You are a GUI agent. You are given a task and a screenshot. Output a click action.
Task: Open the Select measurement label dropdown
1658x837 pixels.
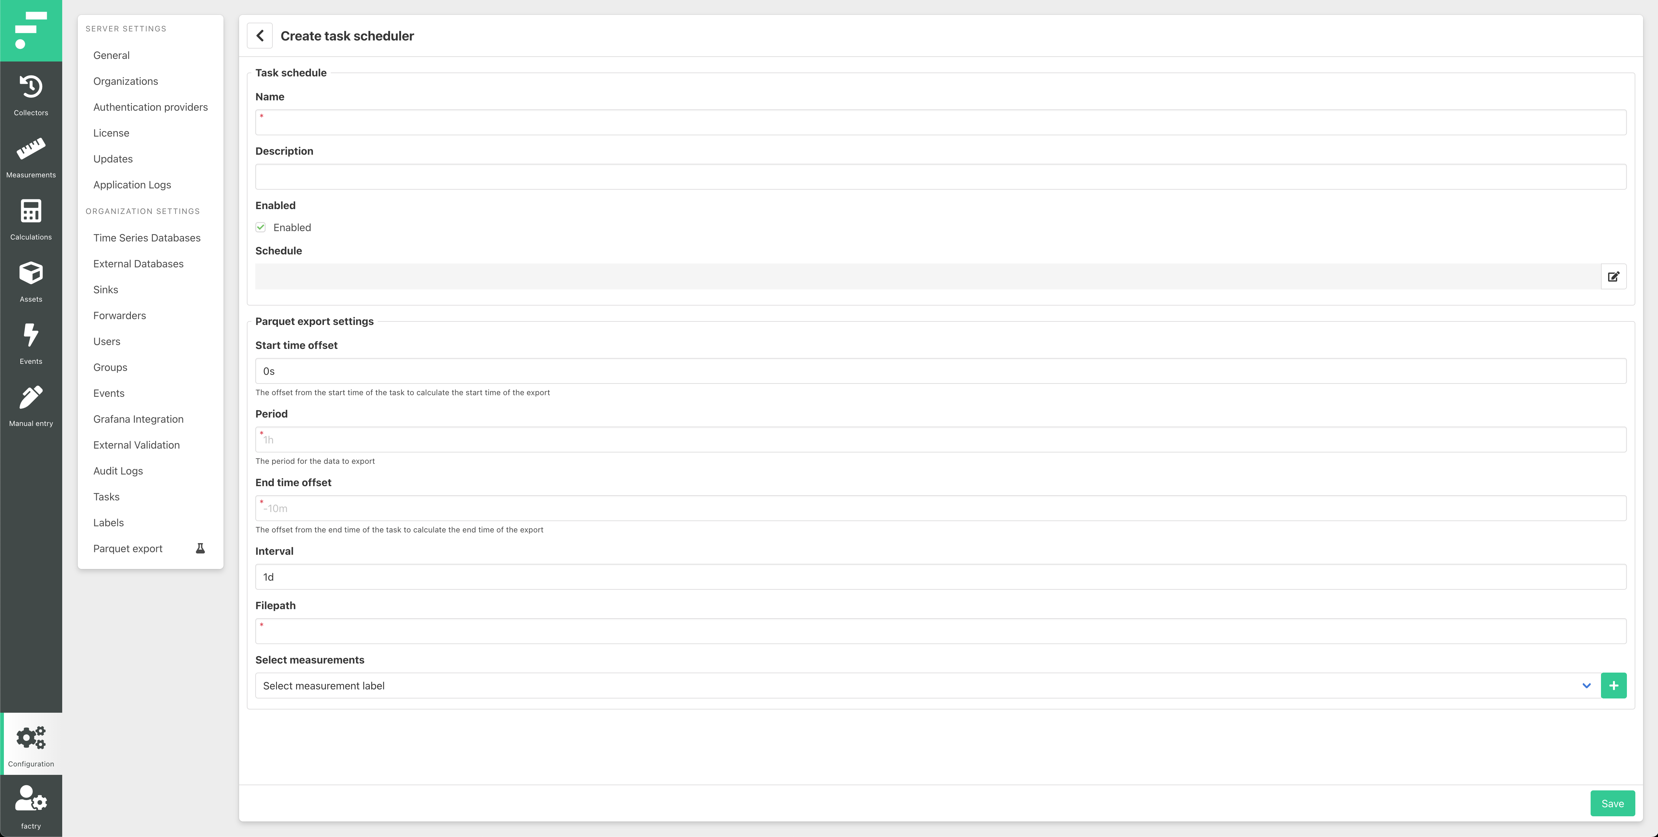(x=927, y=686)
